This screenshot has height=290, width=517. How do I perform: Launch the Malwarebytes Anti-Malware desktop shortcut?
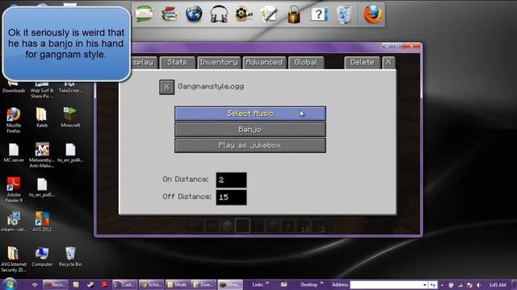point(42,155)
